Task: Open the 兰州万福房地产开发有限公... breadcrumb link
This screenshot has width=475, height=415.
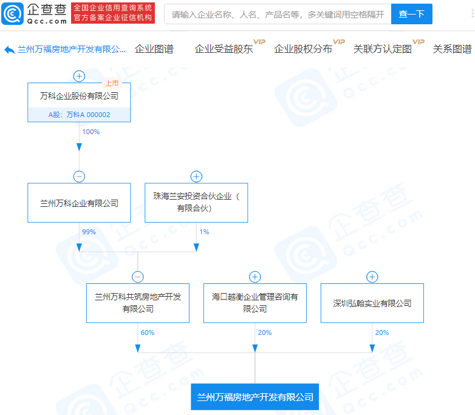Action: pyautogui.click(x=72, y=49)
